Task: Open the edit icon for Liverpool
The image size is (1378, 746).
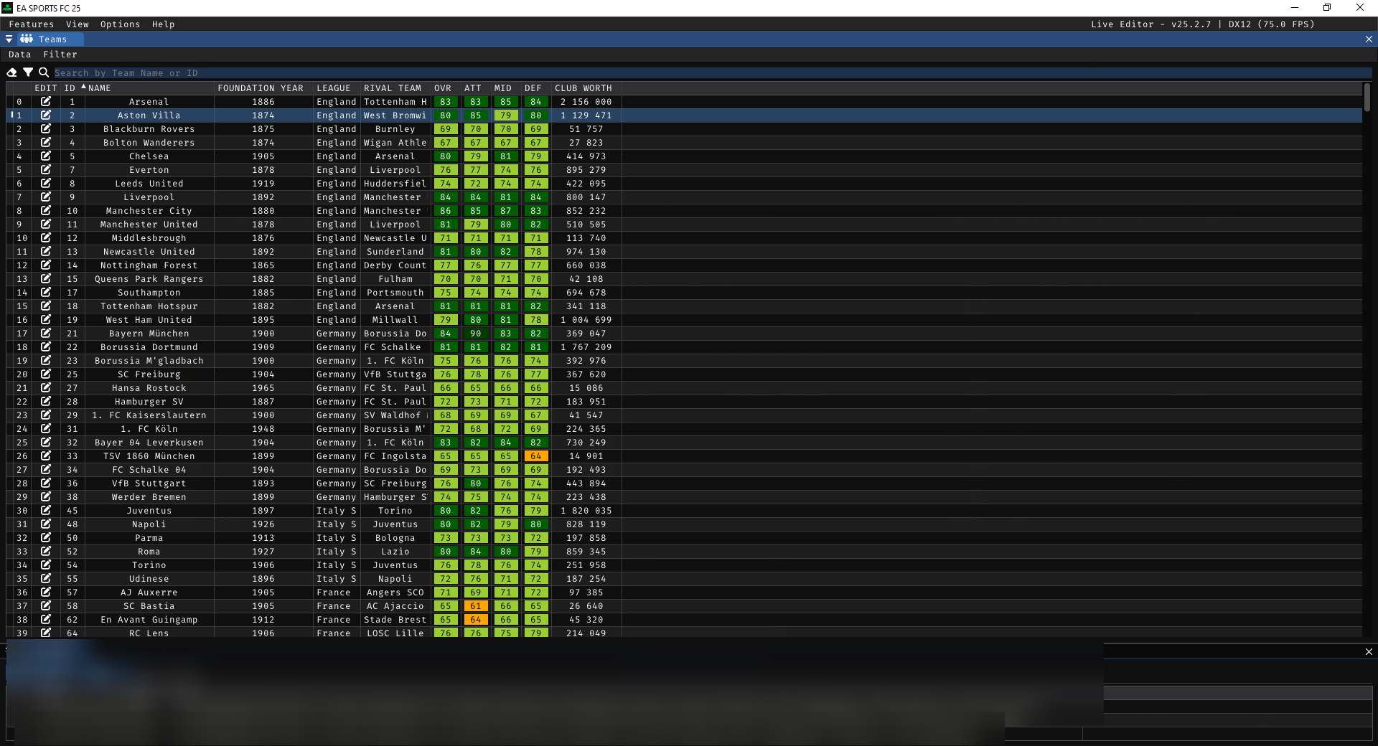Action: coord(46,197)
